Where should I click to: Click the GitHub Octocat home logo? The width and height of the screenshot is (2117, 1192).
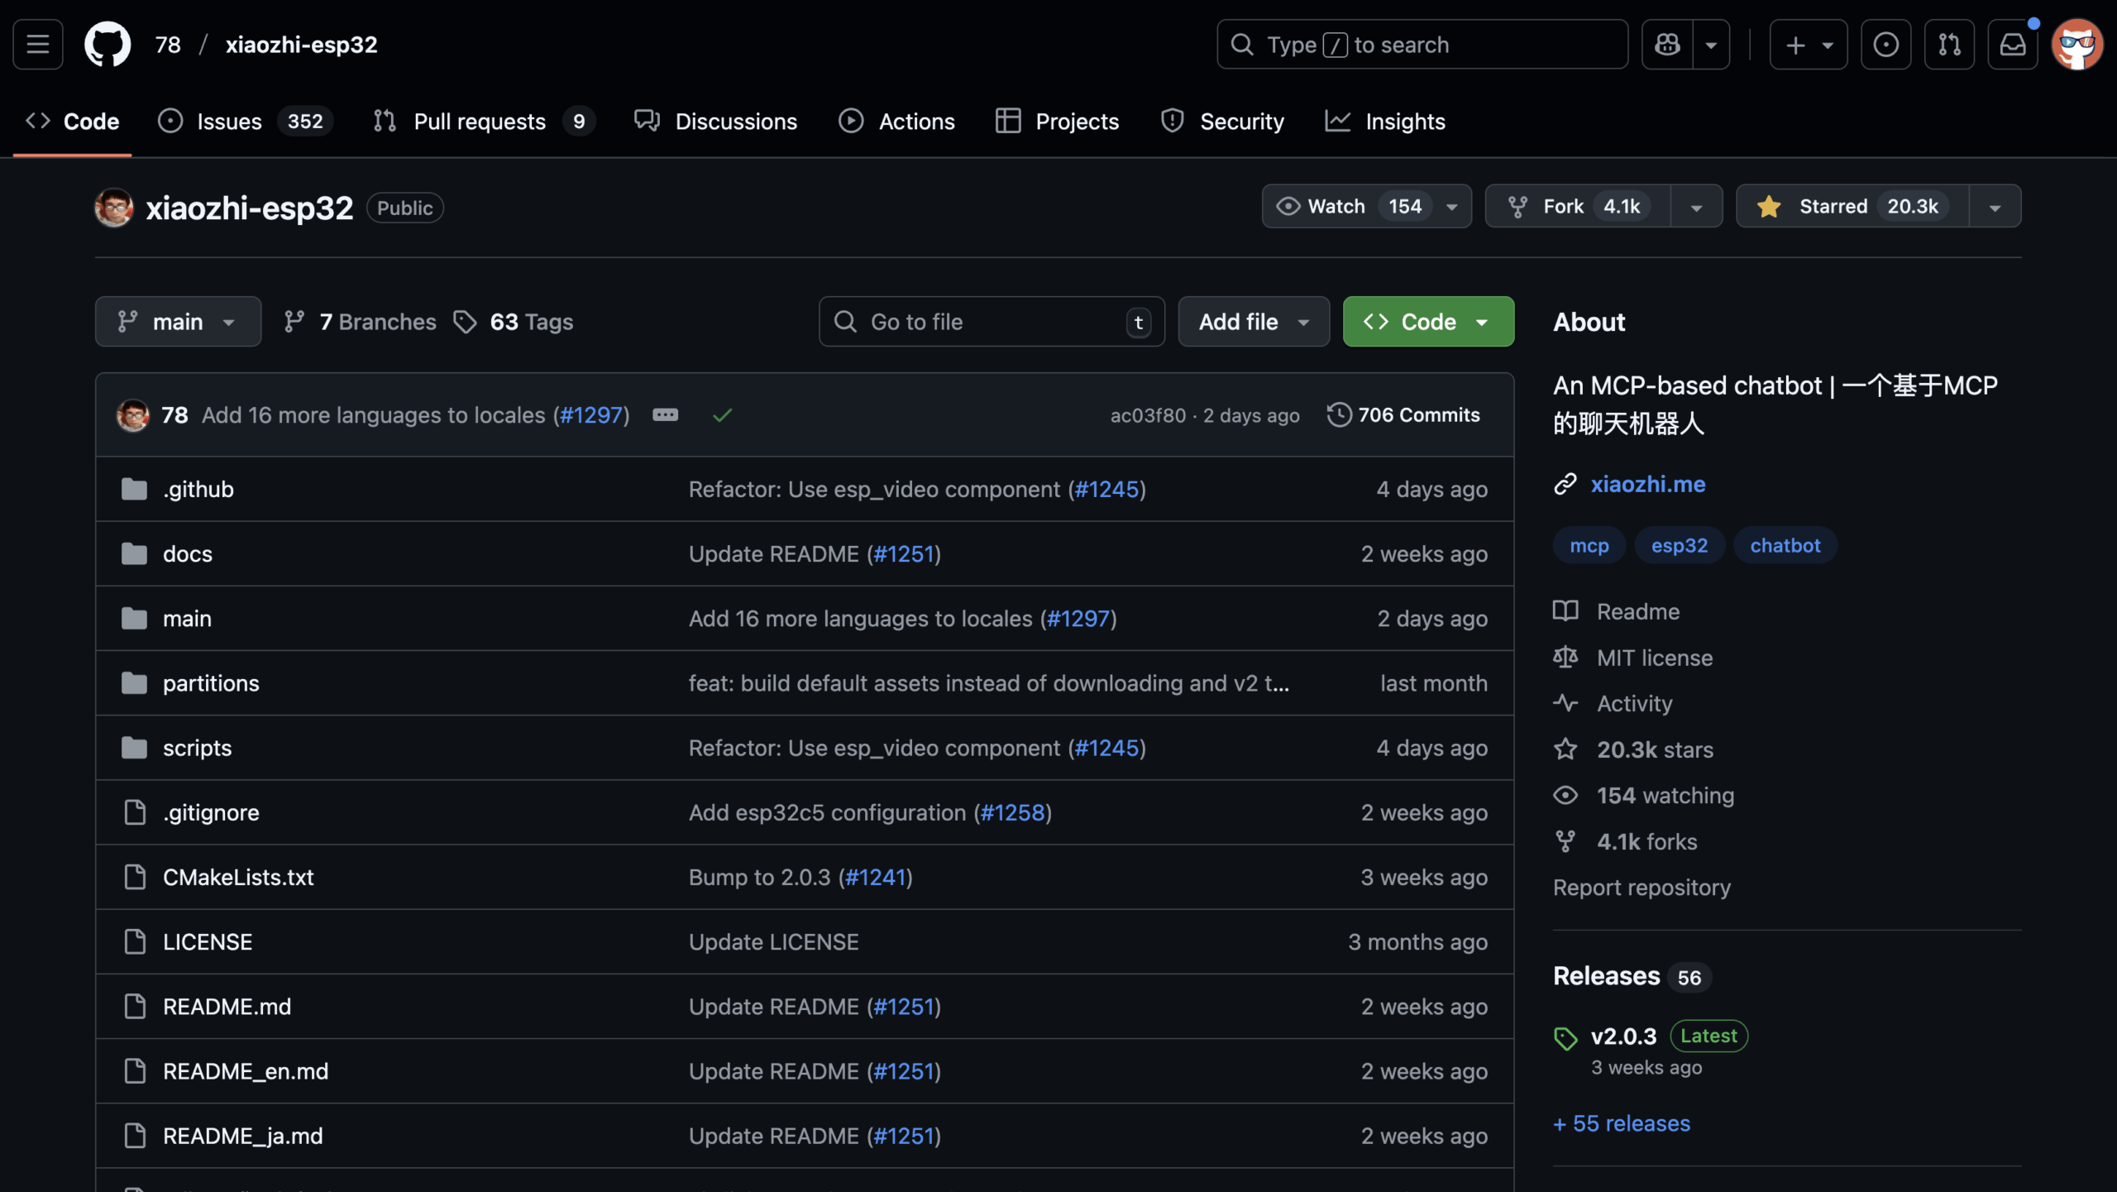pos(108,45)
